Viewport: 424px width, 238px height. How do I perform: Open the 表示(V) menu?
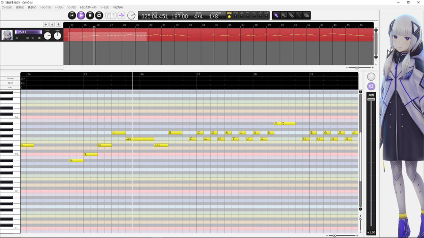pos(32,7)
